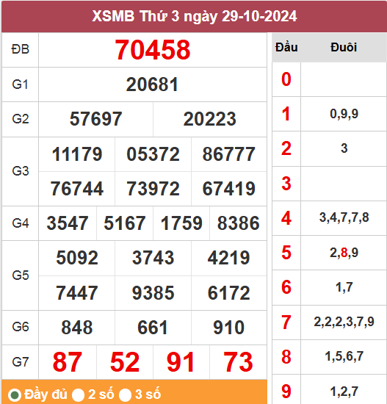Click the head digit 7 row
The image size is (387, 404).
point(329,322)
